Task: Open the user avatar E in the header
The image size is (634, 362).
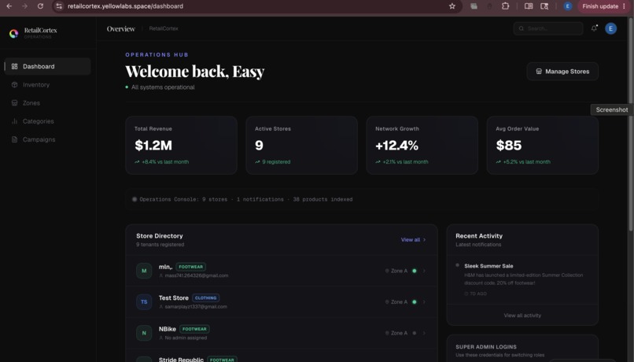Action: [610, 28]
